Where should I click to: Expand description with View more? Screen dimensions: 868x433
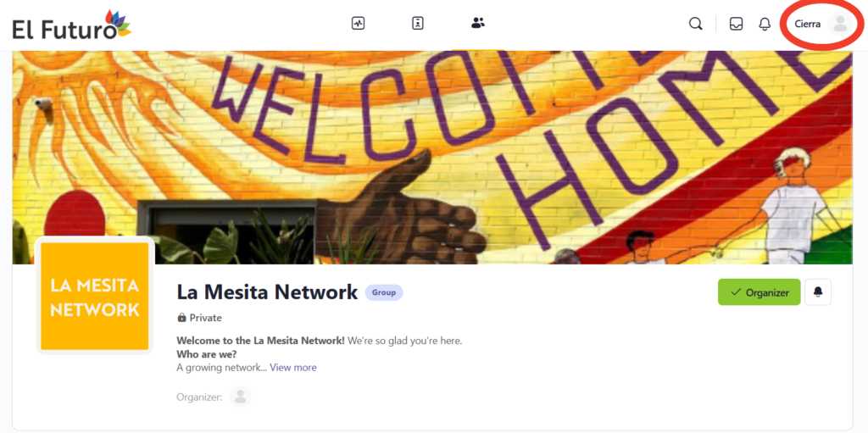[x=292, y=368]
